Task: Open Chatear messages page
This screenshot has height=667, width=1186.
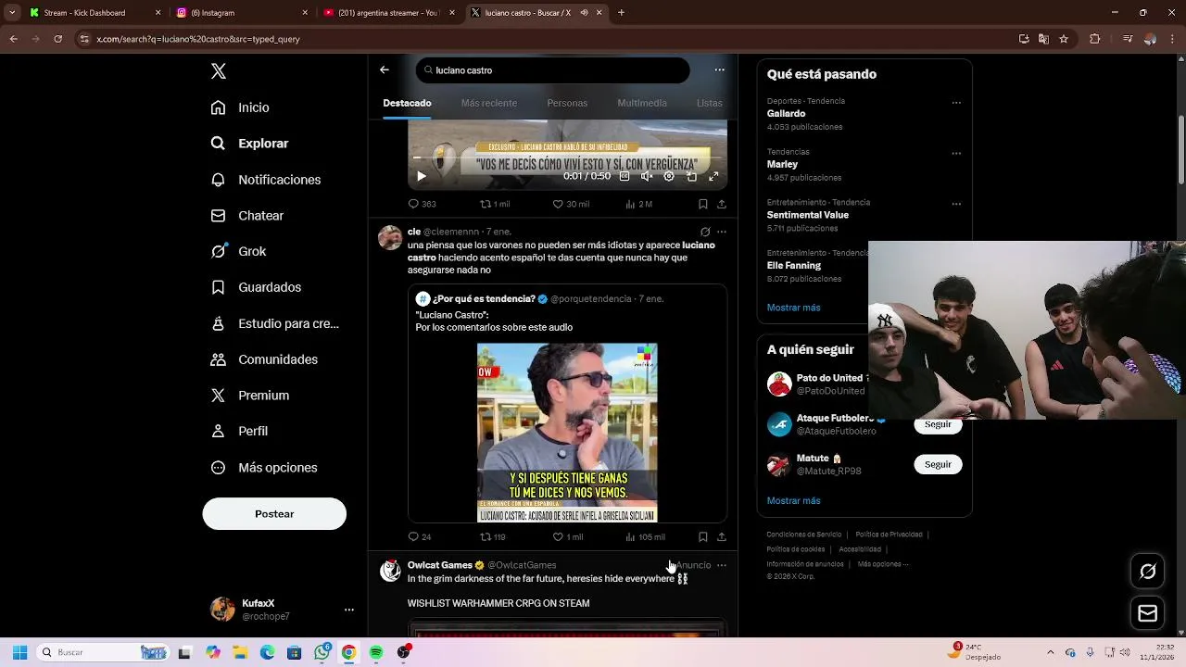Action: (246, 215)
